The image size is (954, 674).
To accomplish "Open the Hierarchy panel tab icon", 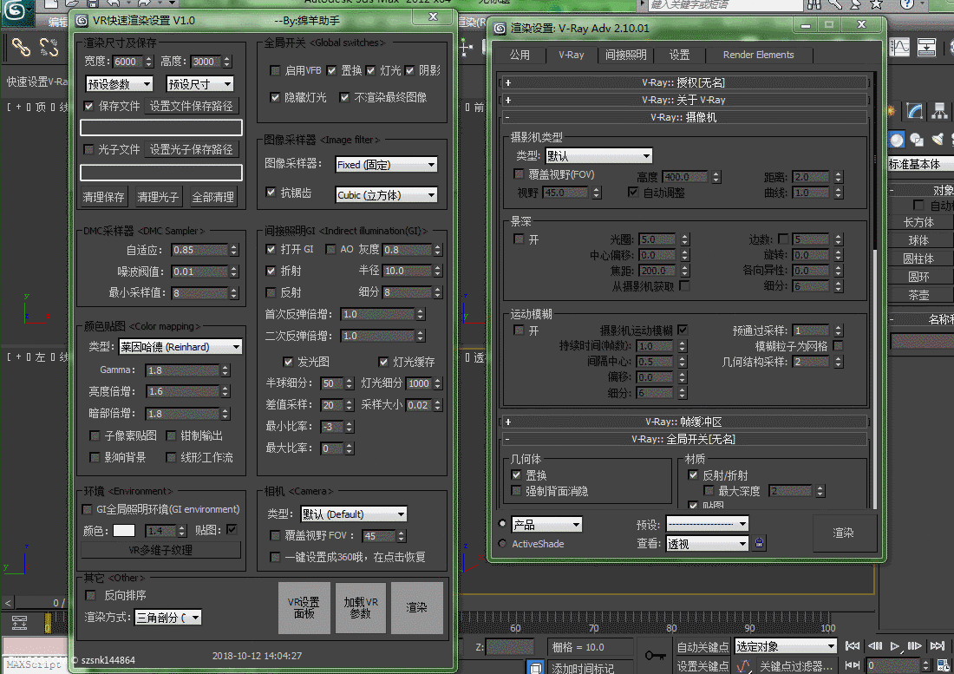I will pyautogui.click(x=938, y=111).
